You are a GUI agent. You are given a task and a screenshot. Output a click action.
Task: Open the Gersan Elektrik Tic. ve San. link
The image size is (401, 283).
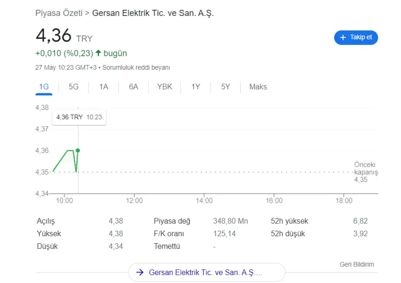click(x=206, y=273)
